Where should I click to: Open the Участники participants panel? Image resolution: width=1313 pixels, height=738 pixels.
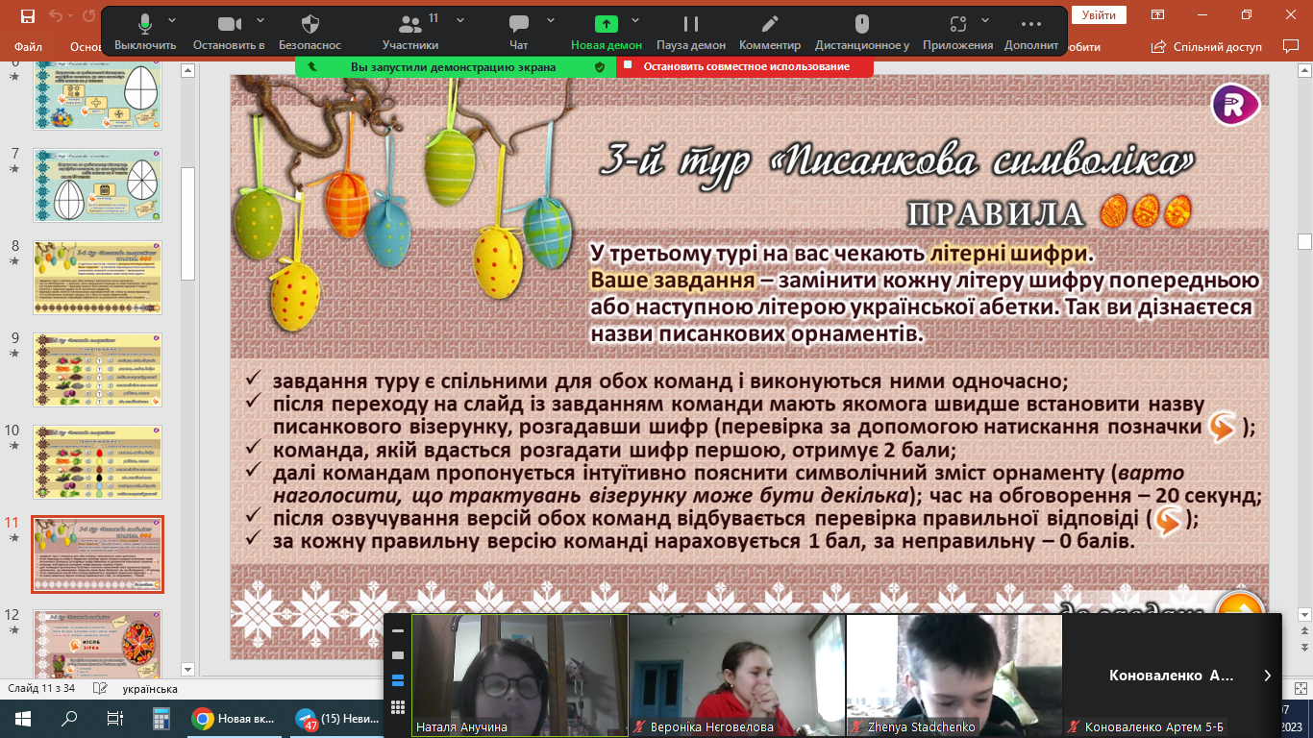pos(410,32)
